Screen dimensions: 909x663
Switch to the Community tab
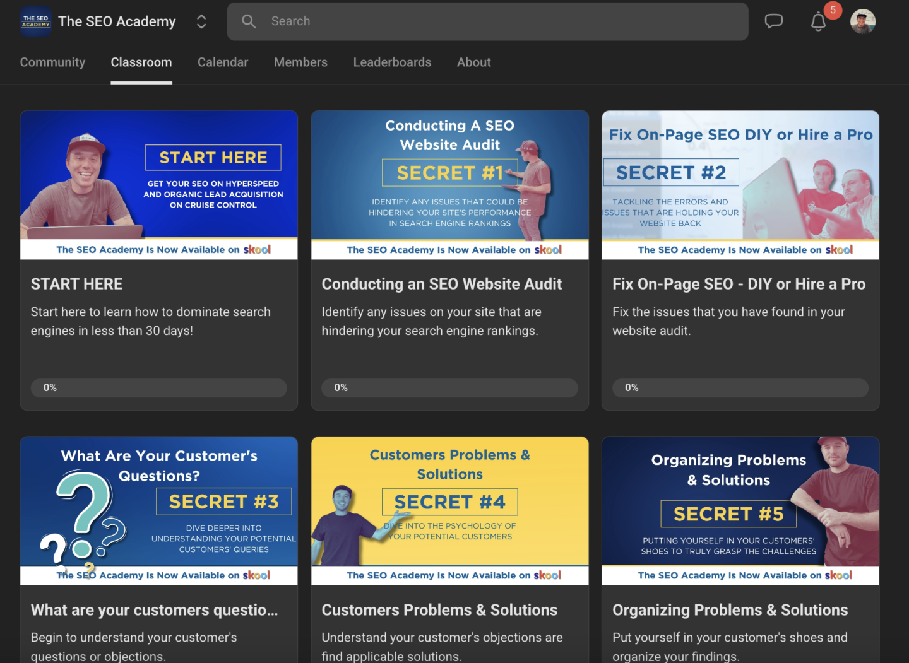click(x=52, y=62)
